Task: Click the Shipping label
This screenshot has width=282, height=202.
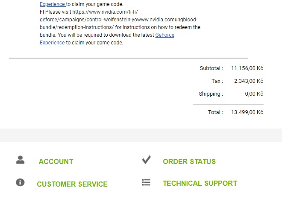Action: click(x=211, y=94)
